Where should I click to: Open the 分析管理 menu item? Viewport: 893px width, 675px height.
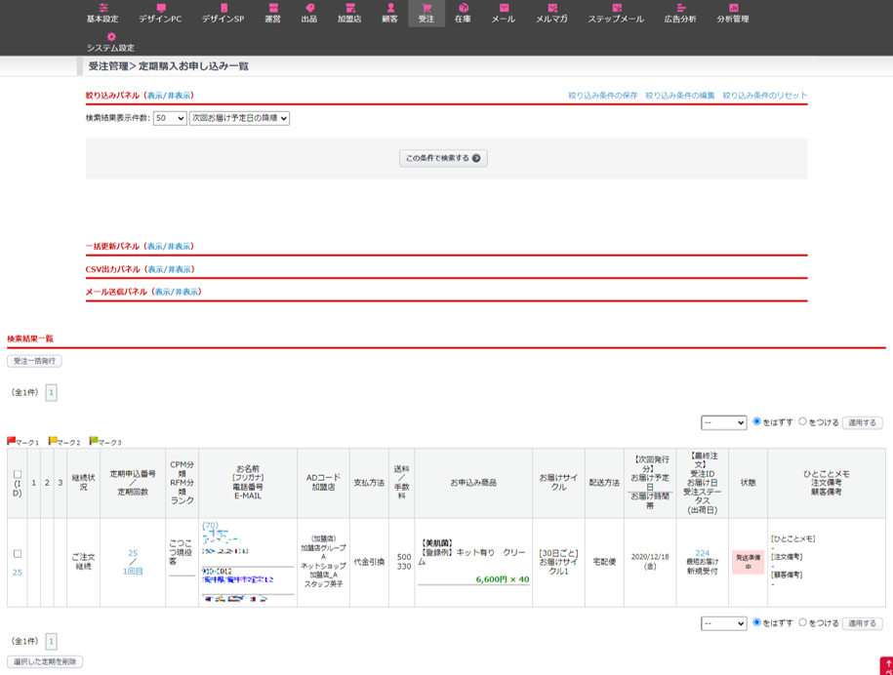point(733,13)
